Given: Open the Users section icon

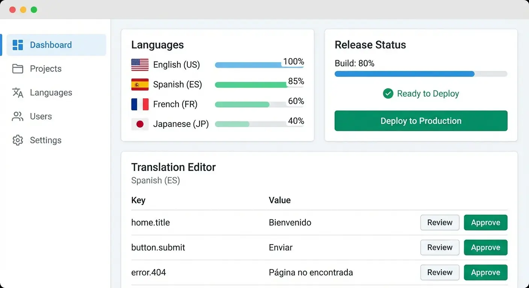Looking at the screenshot, I should (17, 116).
